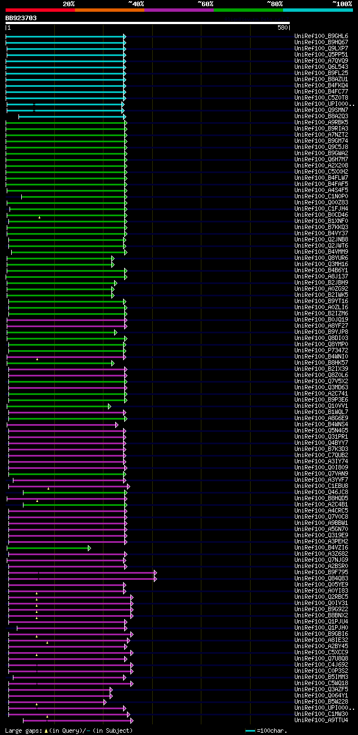Select the UniRef100_Q6H7M7 label

pyautogui.click(x=321, y=159)
